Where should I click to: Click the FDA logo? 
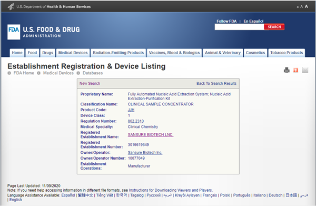(14, 32)
